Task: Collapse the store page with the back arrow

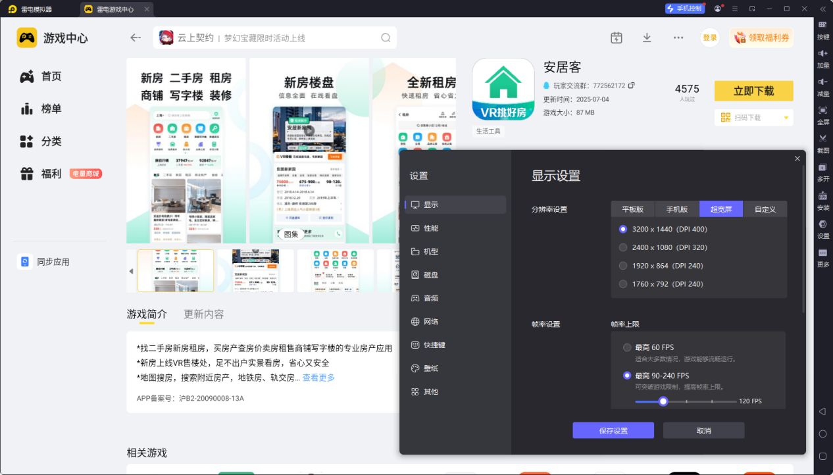Action: [x=135, y=37]
